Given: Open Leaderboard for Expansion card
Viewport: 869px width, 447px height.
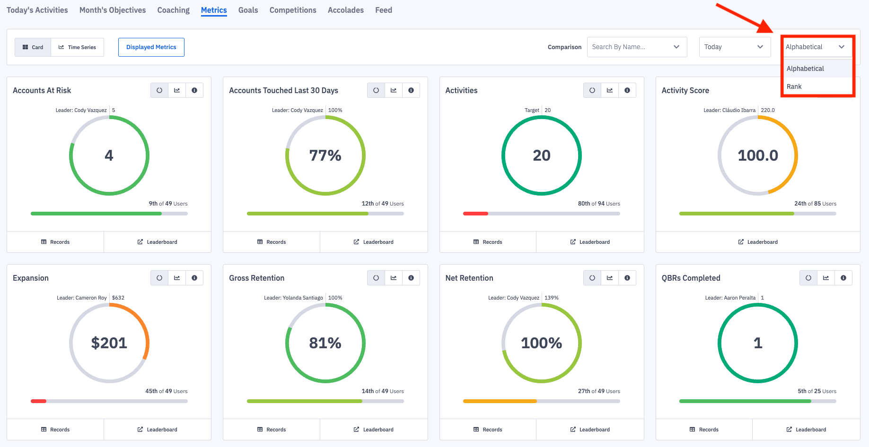Looking at the screenshot, I should click(x=158, y=430).
